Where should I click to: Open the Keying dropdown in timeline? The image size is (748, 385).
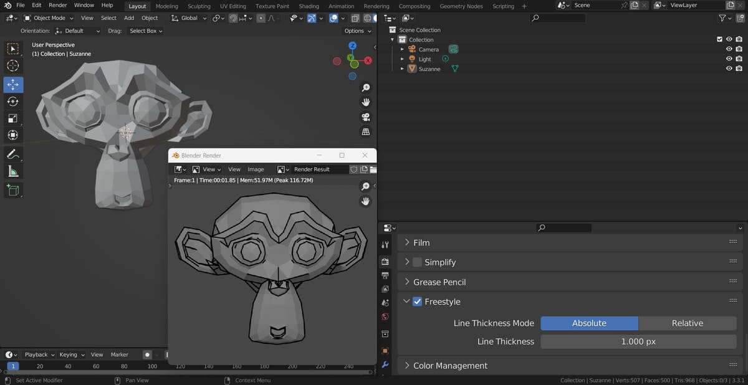(71, 354)
